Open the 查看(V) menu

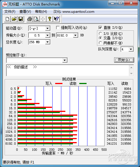coord(25,12)
